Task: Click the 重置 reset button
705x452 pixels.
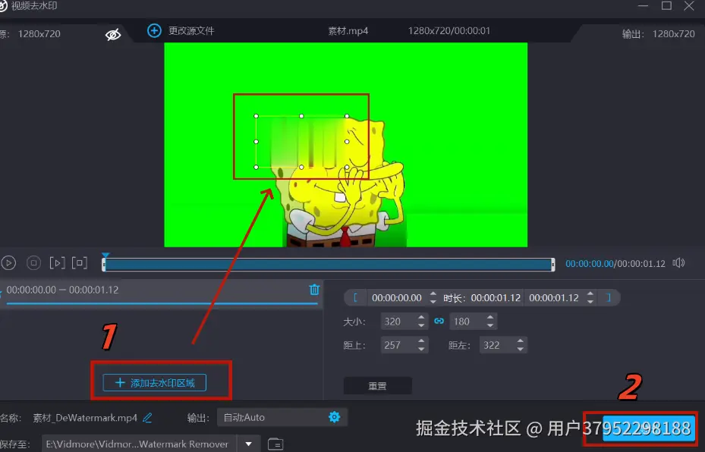Action: tap(378, 386)
